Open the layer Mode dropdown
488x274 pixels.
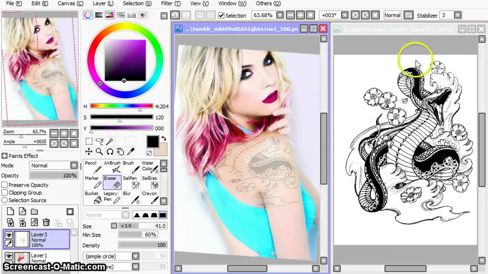[x=74, y=166]
